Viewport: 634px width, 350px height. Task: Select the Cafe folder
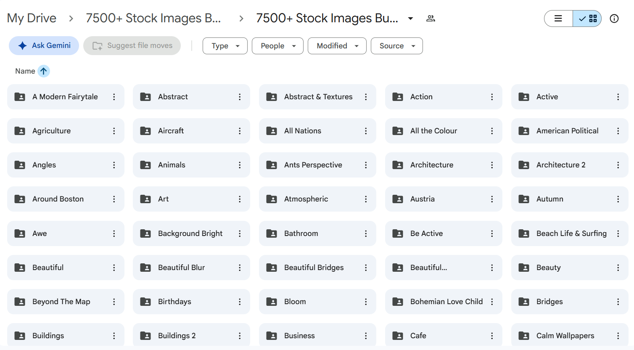(x=444, y=336)
